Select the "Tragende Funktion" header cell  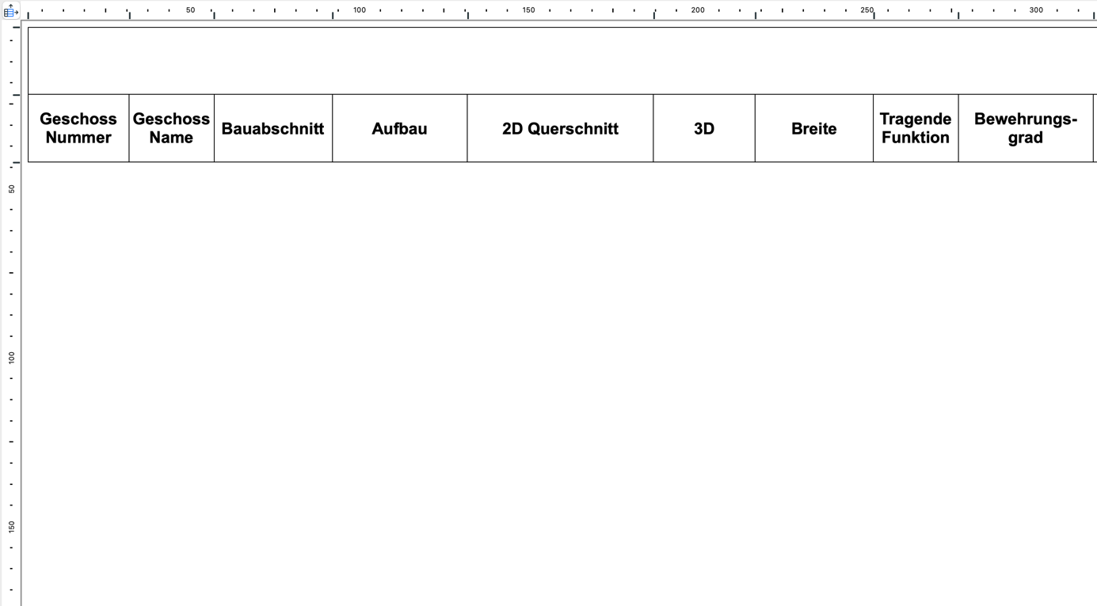pyautogui.click(x=916, y=128)
